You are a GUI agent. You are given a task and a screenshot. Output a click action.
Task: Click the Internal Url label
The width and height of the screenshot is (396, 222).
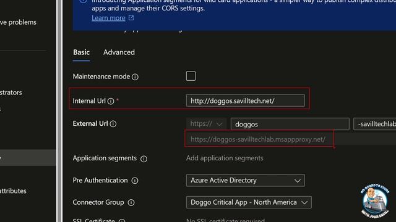pos(89,101)
